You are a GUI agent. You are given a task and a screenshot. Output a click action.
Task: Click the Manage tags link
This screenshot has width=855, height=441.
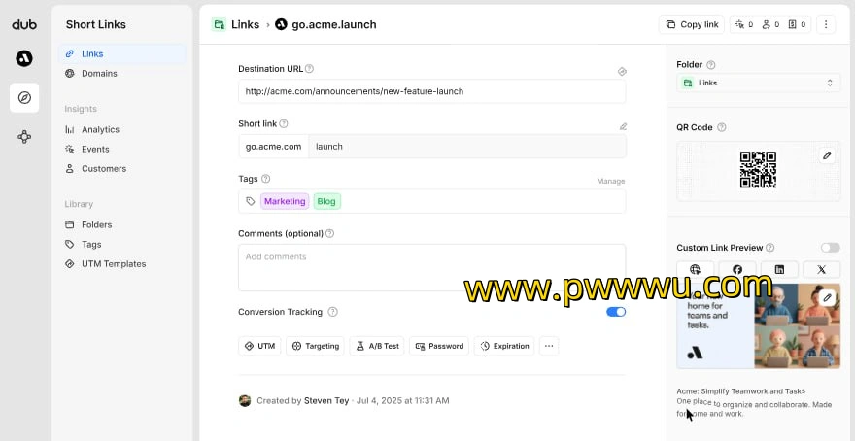(x=611, y=181)
